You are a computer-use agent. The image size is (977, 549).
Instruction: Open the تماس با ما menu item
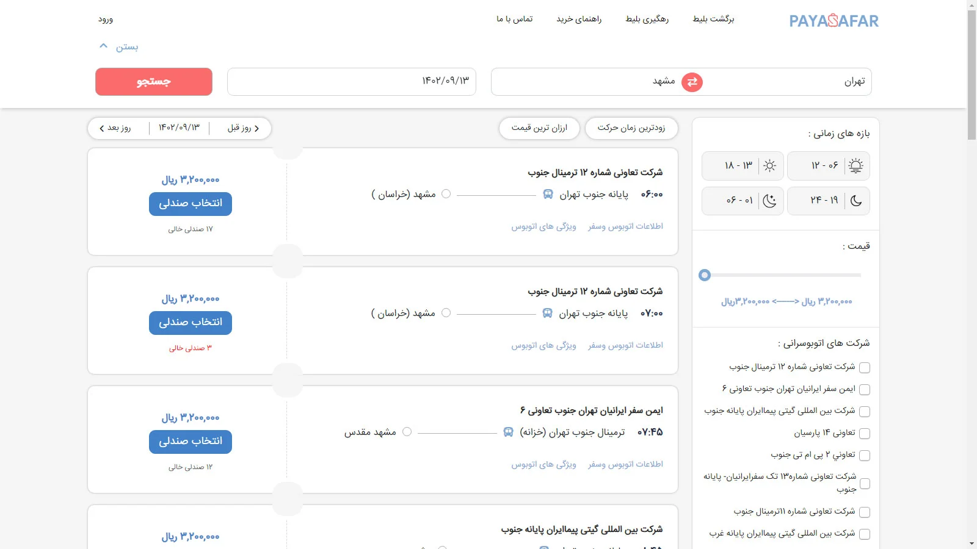(x=515, y=19)
